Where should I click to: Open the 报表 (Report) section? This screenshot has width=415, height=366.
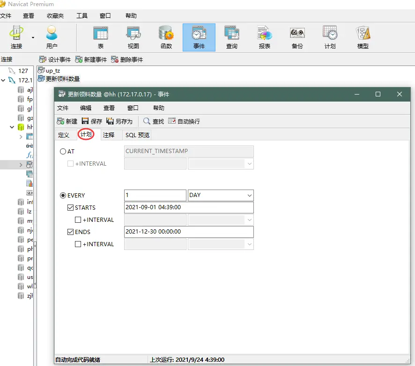[265, 37]
